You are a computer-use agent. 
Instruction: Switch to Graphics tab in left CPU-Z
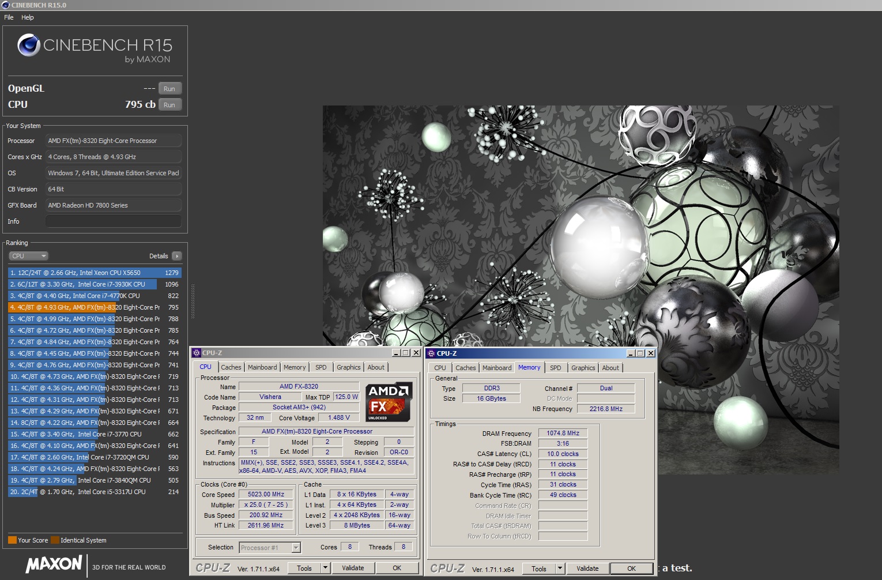[349, 367]
